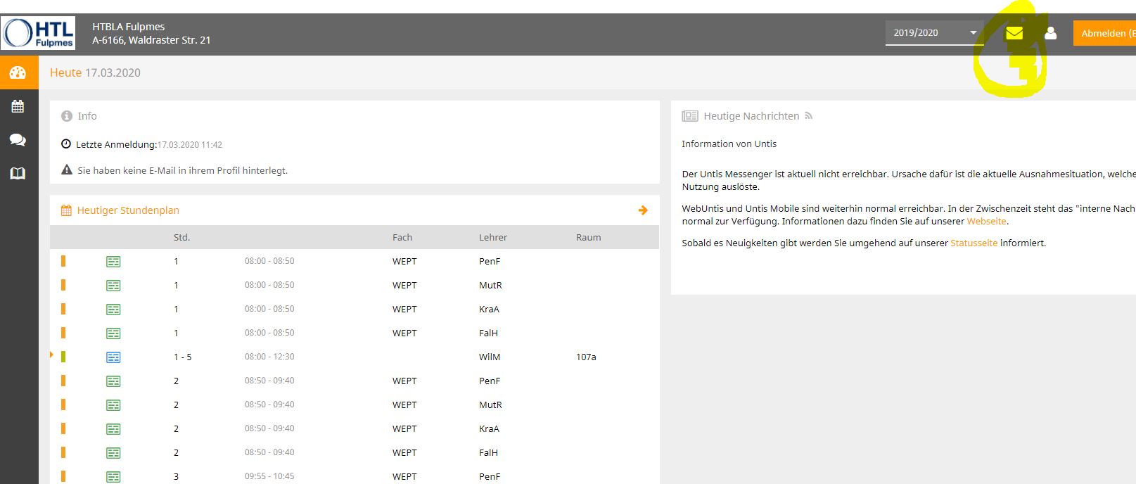Open the lesson icon for the period 2 MutR row

click(113, 405)
